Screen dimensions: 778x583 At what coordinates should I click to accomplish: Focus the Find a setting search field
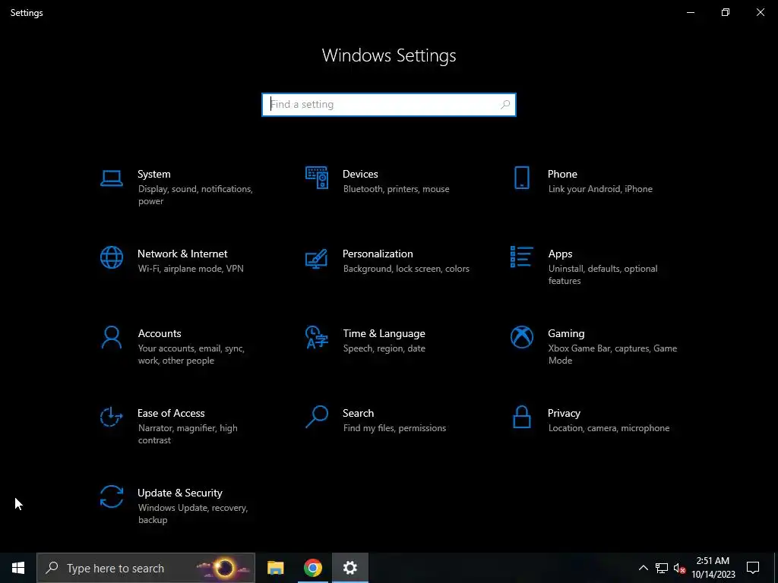(389, 105)
